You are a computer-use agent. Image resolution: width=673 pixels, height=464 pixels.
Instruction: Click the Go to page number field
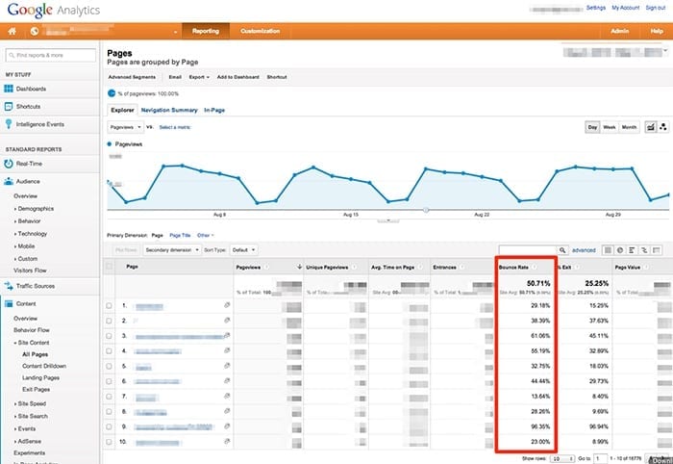(x=601, y=459)
